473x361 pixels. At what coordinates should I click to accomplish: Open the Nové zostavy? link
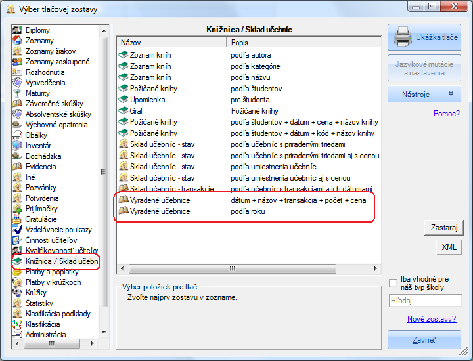point(432,319)
